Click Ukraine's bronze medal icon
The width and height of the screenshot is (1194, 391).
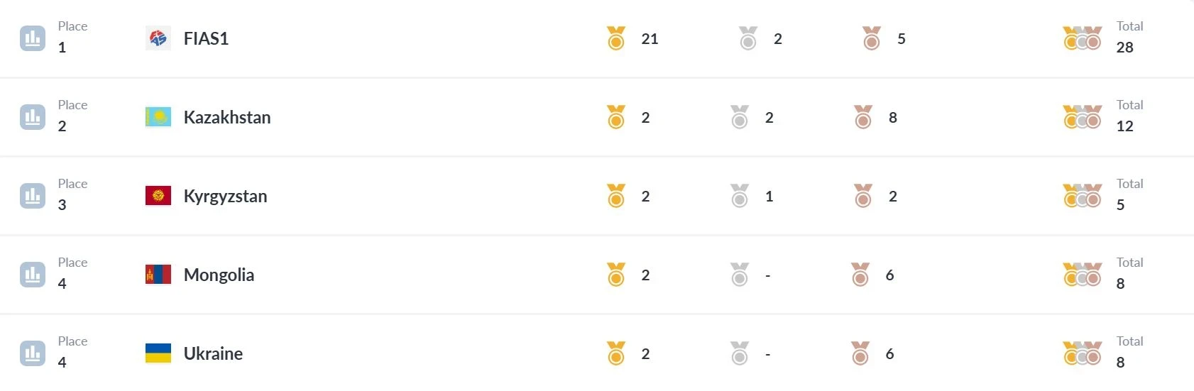[860, 353]
